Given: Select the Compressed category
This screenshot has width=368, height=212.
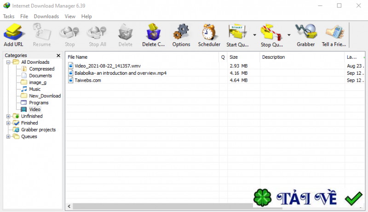Looking at the screenshot, I should [42, 69].
